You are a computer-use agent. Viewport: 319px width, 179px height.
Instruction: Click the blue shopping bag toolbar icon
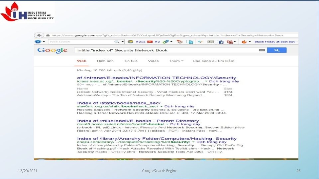(x=190, y=42)
